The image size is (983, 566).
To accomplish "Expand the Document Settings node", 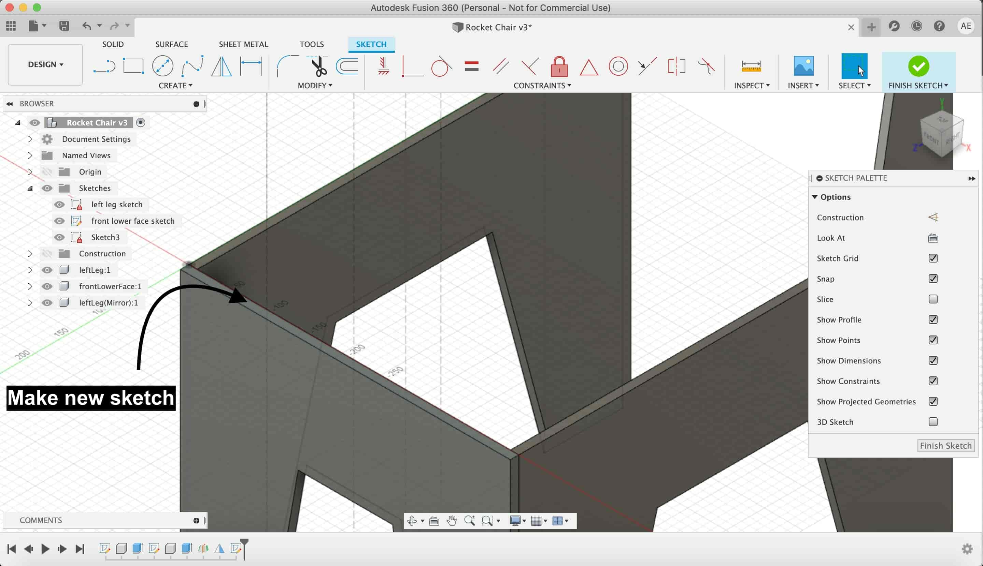I will coord(30,139).
